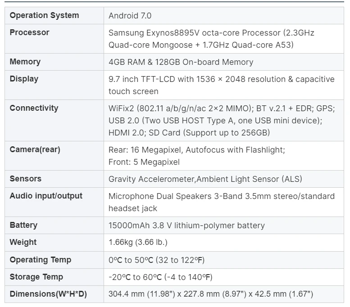Select the 304.4 mm dimensions value

[210, 294]
